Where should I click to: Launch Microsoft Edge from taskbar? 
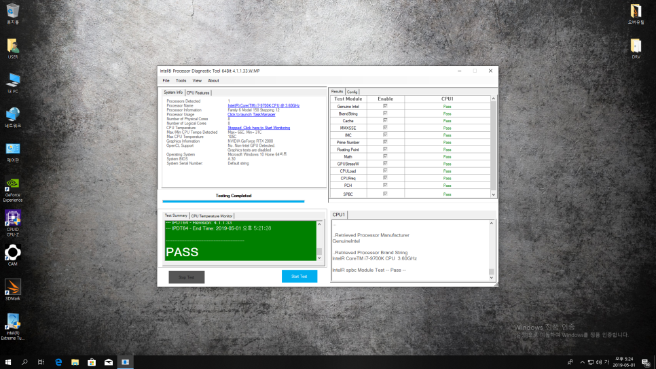point(58,362)
